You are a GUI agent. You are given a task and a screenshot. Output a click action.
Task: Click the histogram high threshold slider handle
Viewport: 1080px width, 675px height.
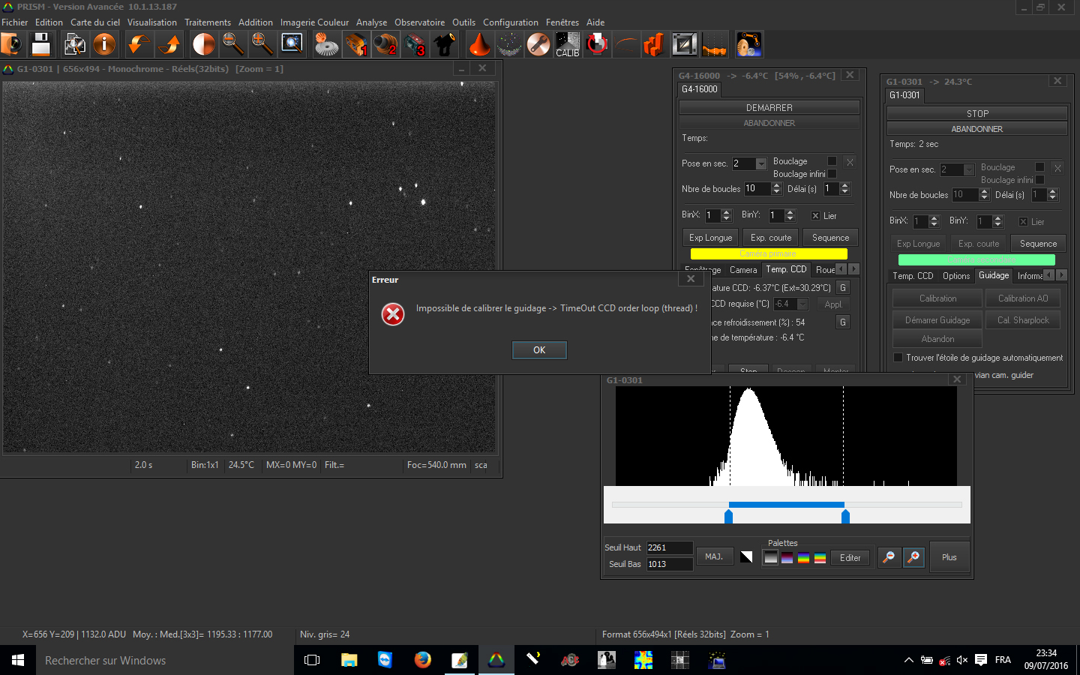tap(845, 516)
